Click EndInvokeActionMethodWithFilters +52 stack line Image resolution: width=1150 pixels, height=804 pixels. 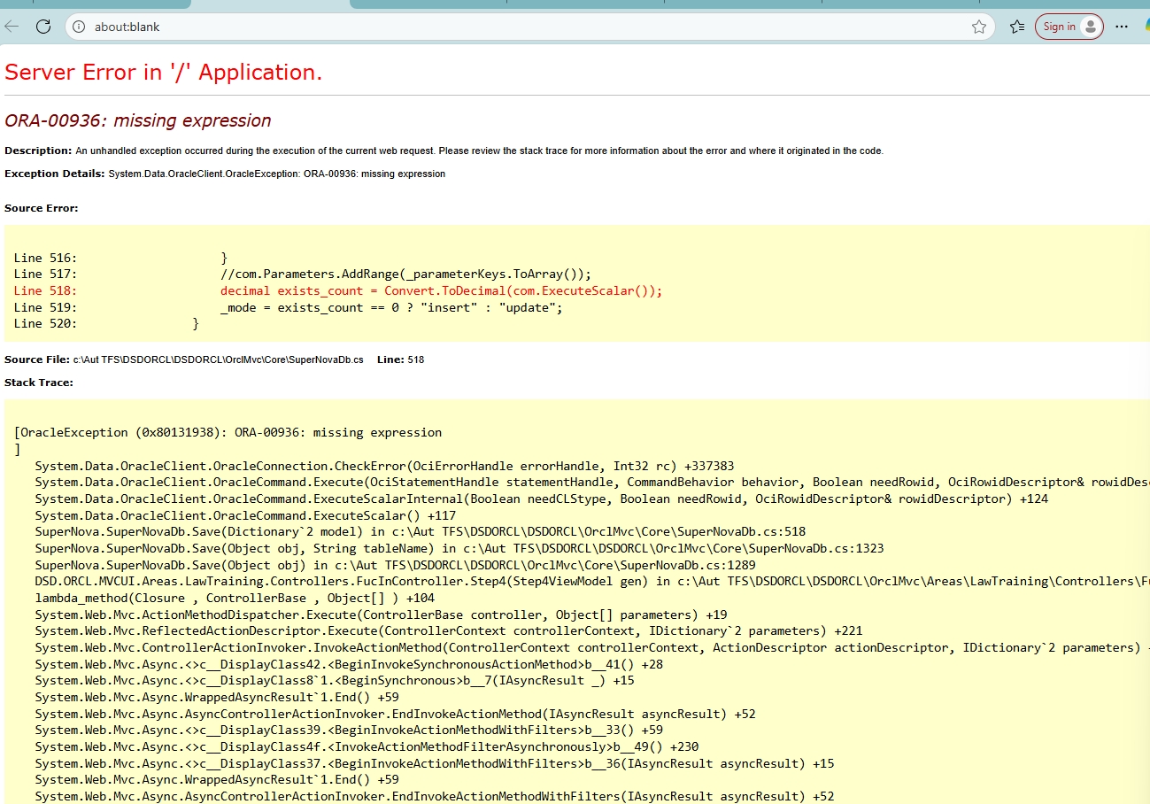(x=435, y=797)
